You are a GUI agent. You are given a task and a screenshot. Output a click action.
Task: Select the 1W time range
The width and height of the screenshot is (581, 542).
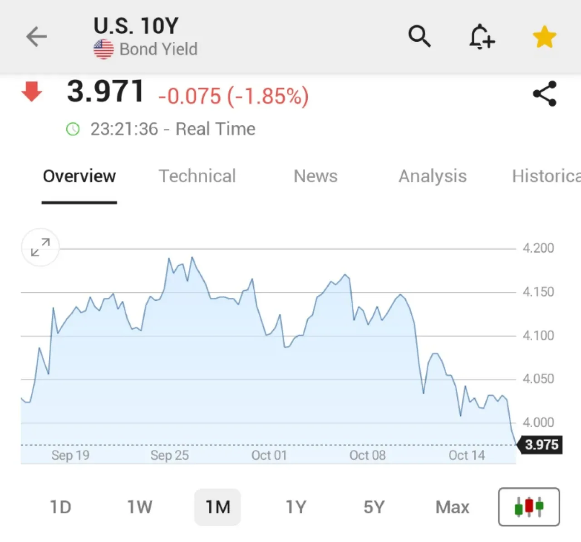coord(139,507)
